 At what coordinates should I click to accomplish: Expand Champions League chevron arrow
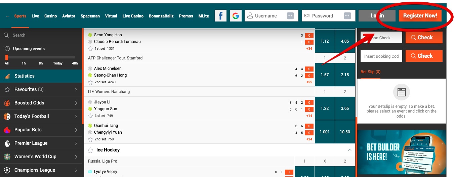pyautogui.click(x=76, y=170)
